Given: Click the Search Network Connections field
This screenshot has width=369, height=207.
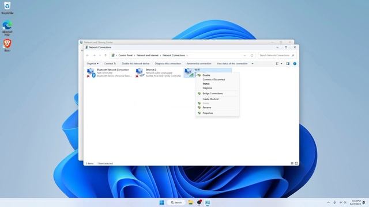Looking at the screenshot, I should click(x=277, y=55).
